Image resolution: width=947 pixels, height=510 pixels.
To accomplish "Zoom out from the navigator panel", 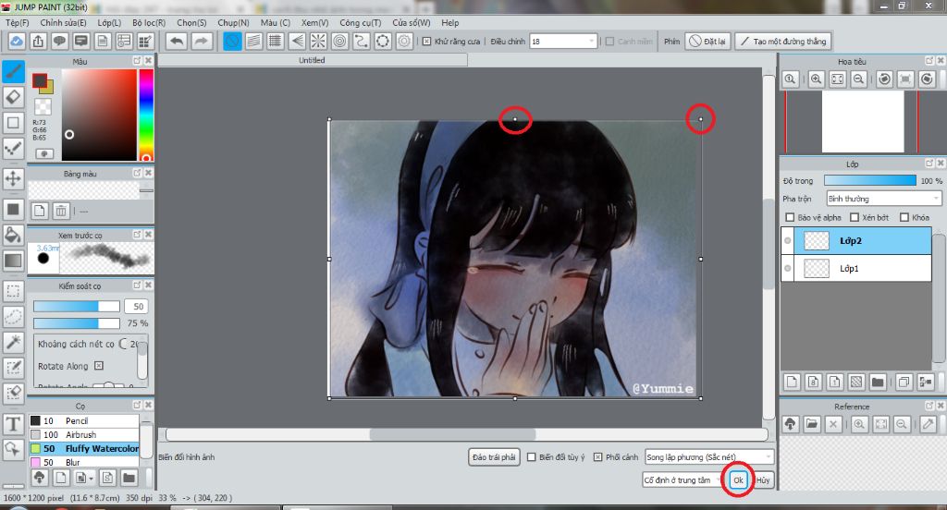I will tap(859, 79).
